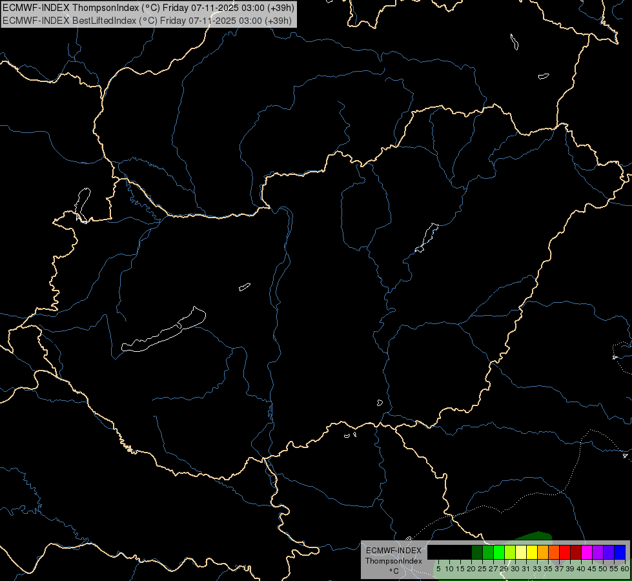Image resolution: width=632 pixels, height=581 pixels.
Task: Select the violet 50-55 legend swatch
Action: pyautogui.click(x=609, y=552)
